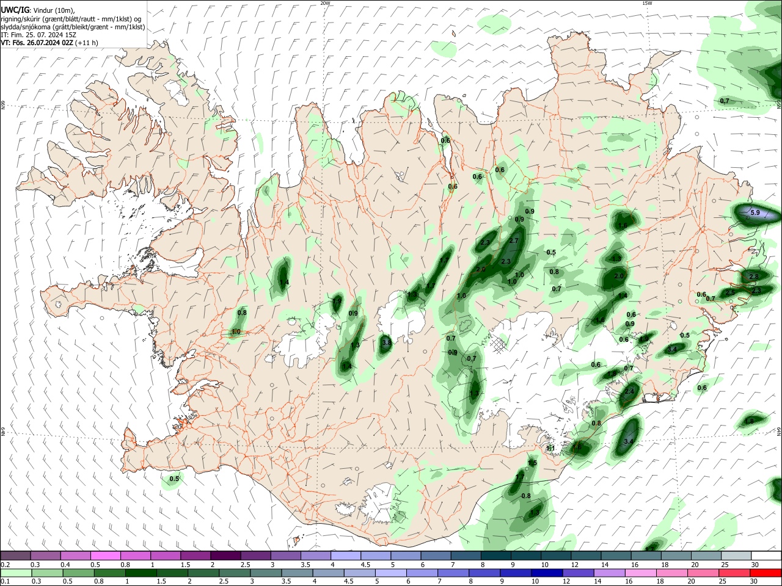
Task: Pick the dark teal top-row swatch starting at 8
Action: click(496, 555)
